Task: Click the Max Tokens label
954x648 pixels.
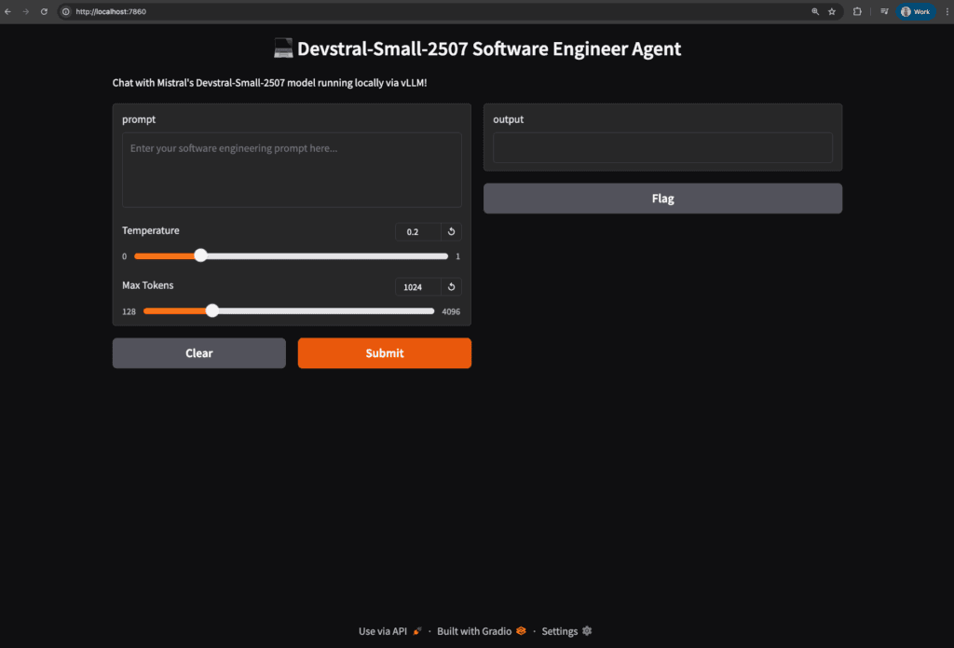Action: click(148, 285)
